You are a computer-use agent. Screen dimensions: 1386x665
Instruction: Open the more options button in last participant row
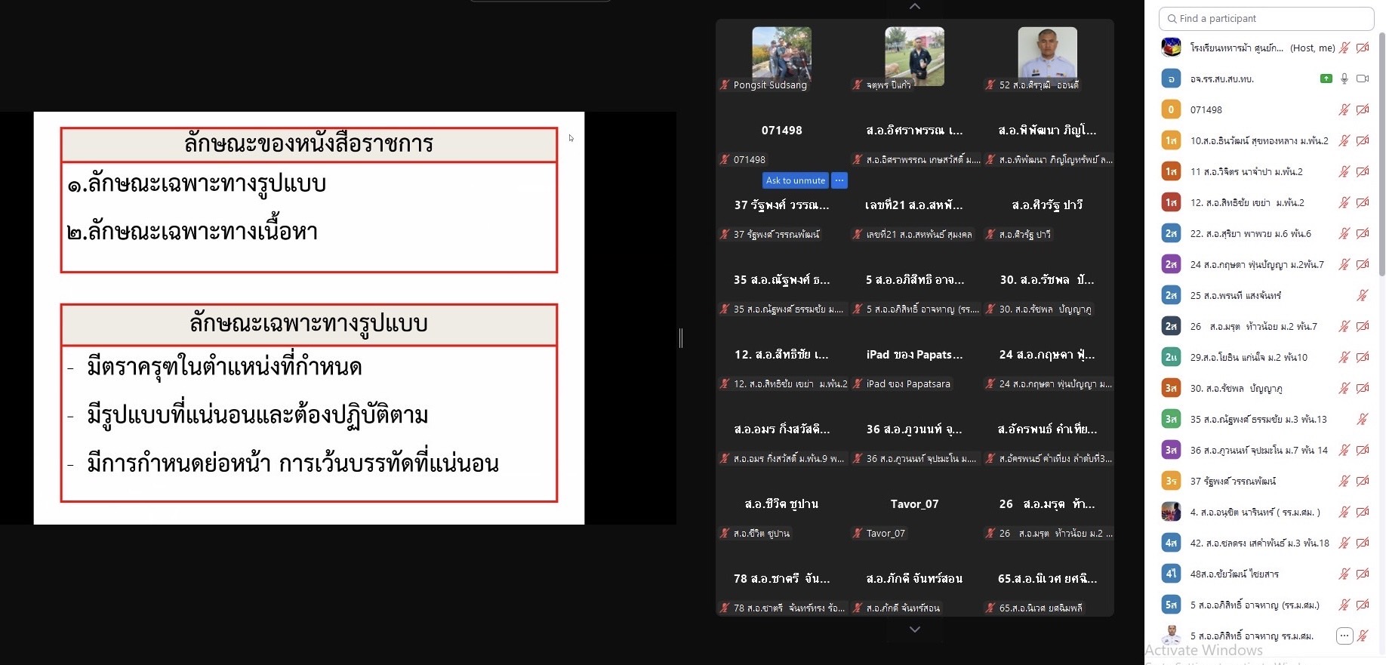(x=1344, y=636)
